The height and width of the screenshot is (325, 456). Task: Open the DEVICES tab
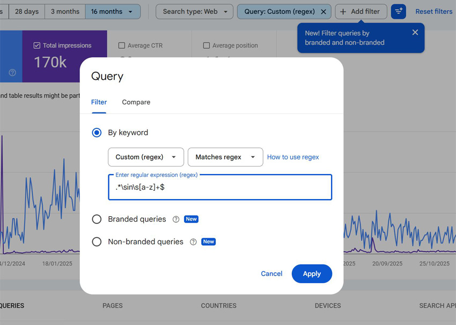pos(328,306)
